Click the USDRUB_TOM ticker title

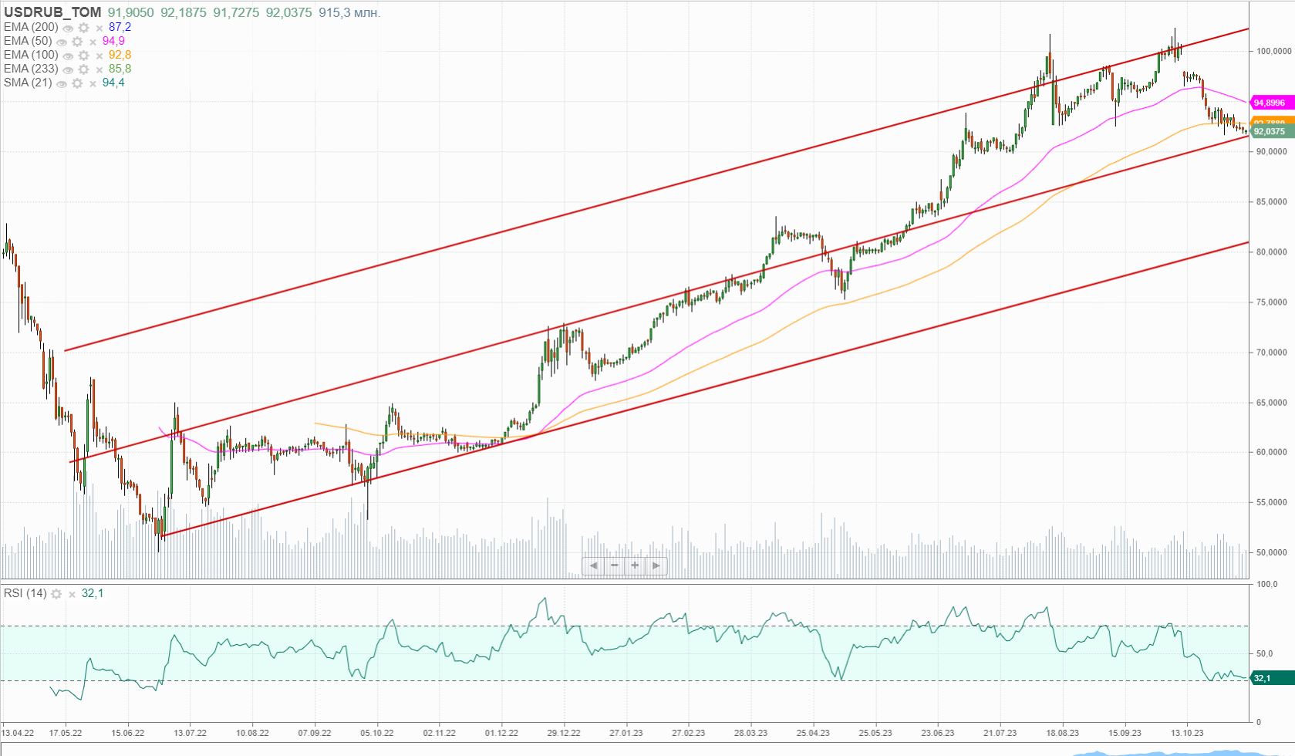point(52,12)
